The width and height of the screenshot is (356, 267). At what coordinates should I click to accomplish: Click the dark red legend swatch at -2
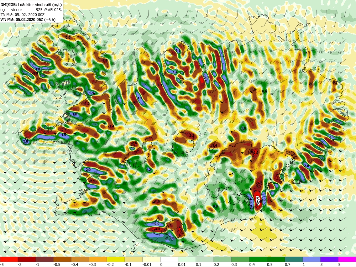point(27,259)
